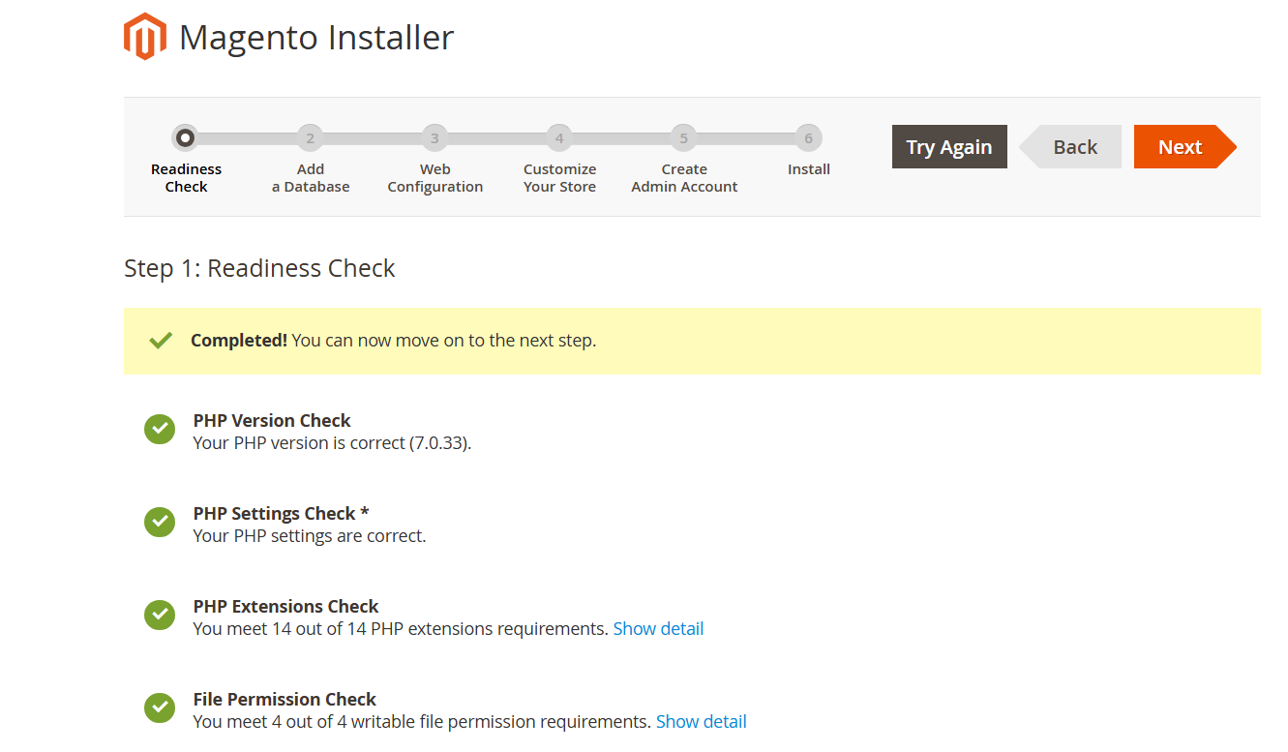Click the Add a Database step label

point(311,178)
